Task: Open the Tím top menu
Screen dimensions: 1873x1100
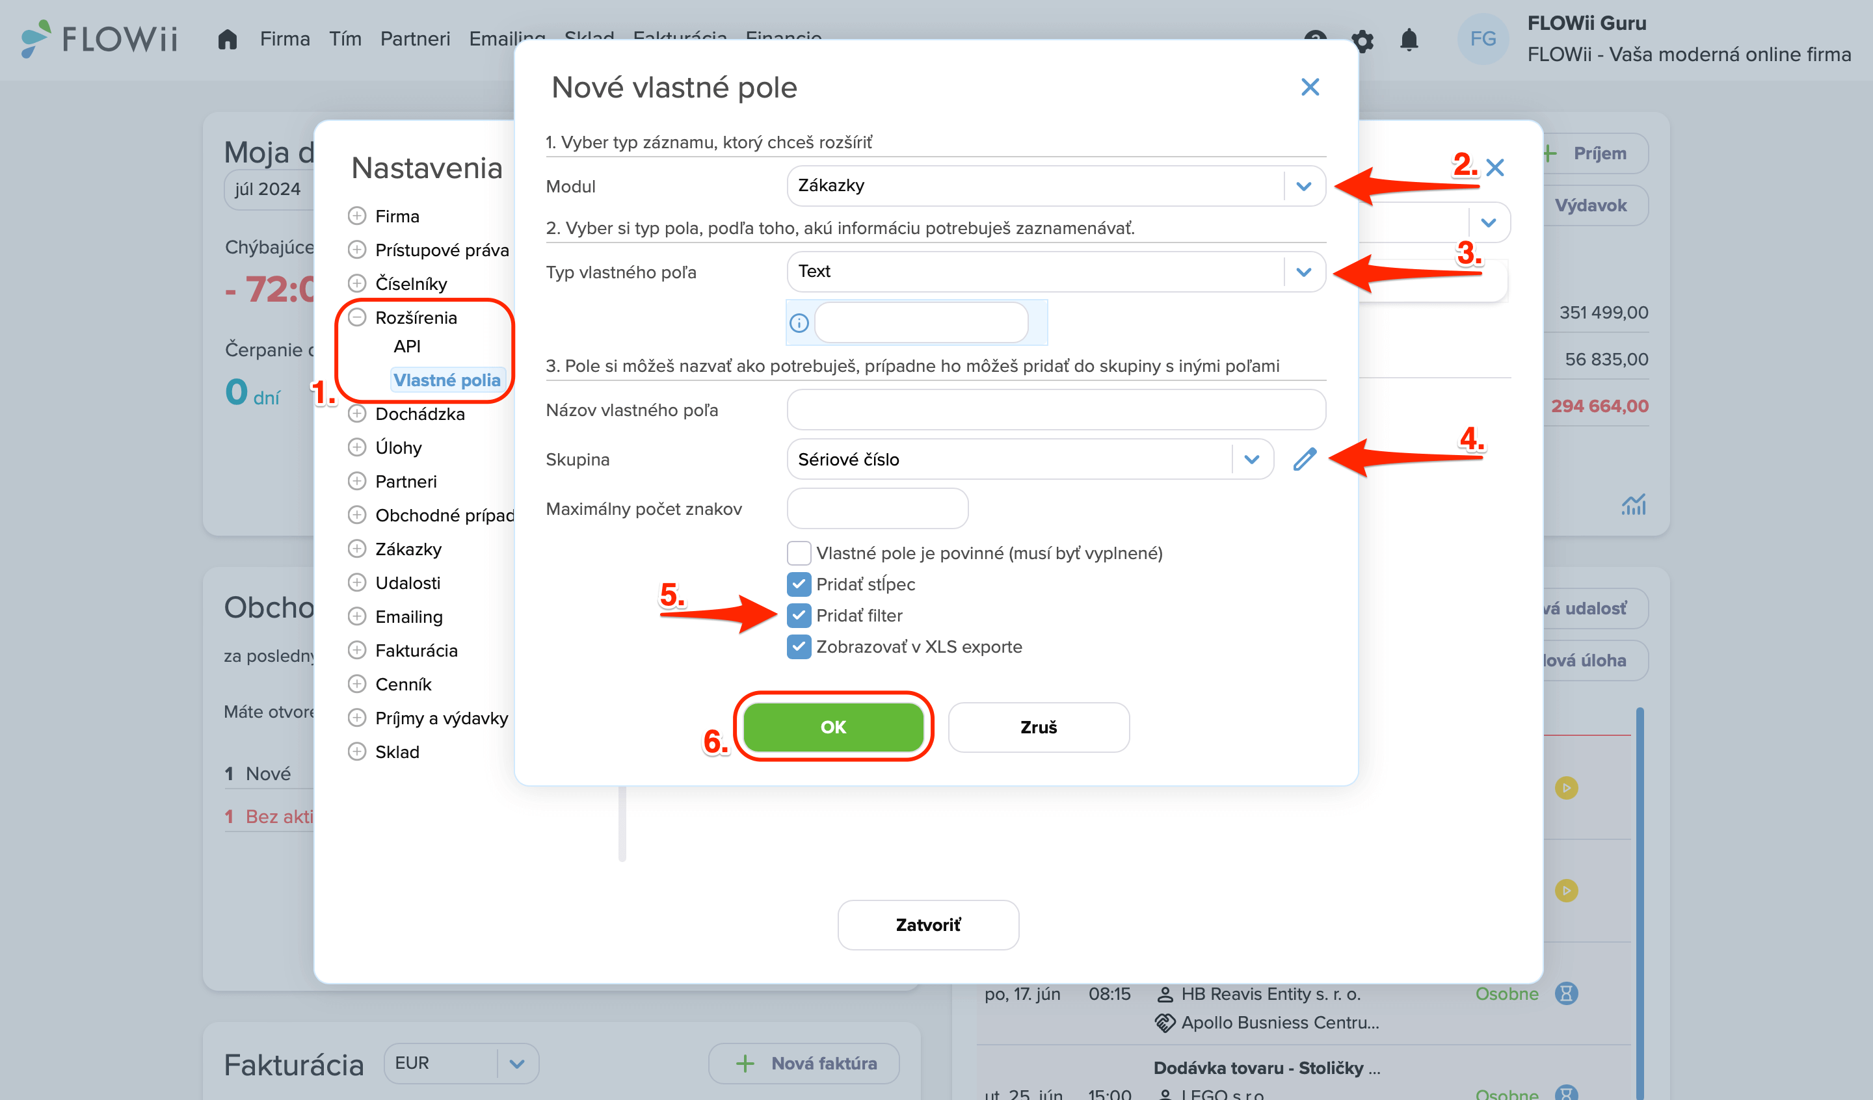Action: [345, 38]
